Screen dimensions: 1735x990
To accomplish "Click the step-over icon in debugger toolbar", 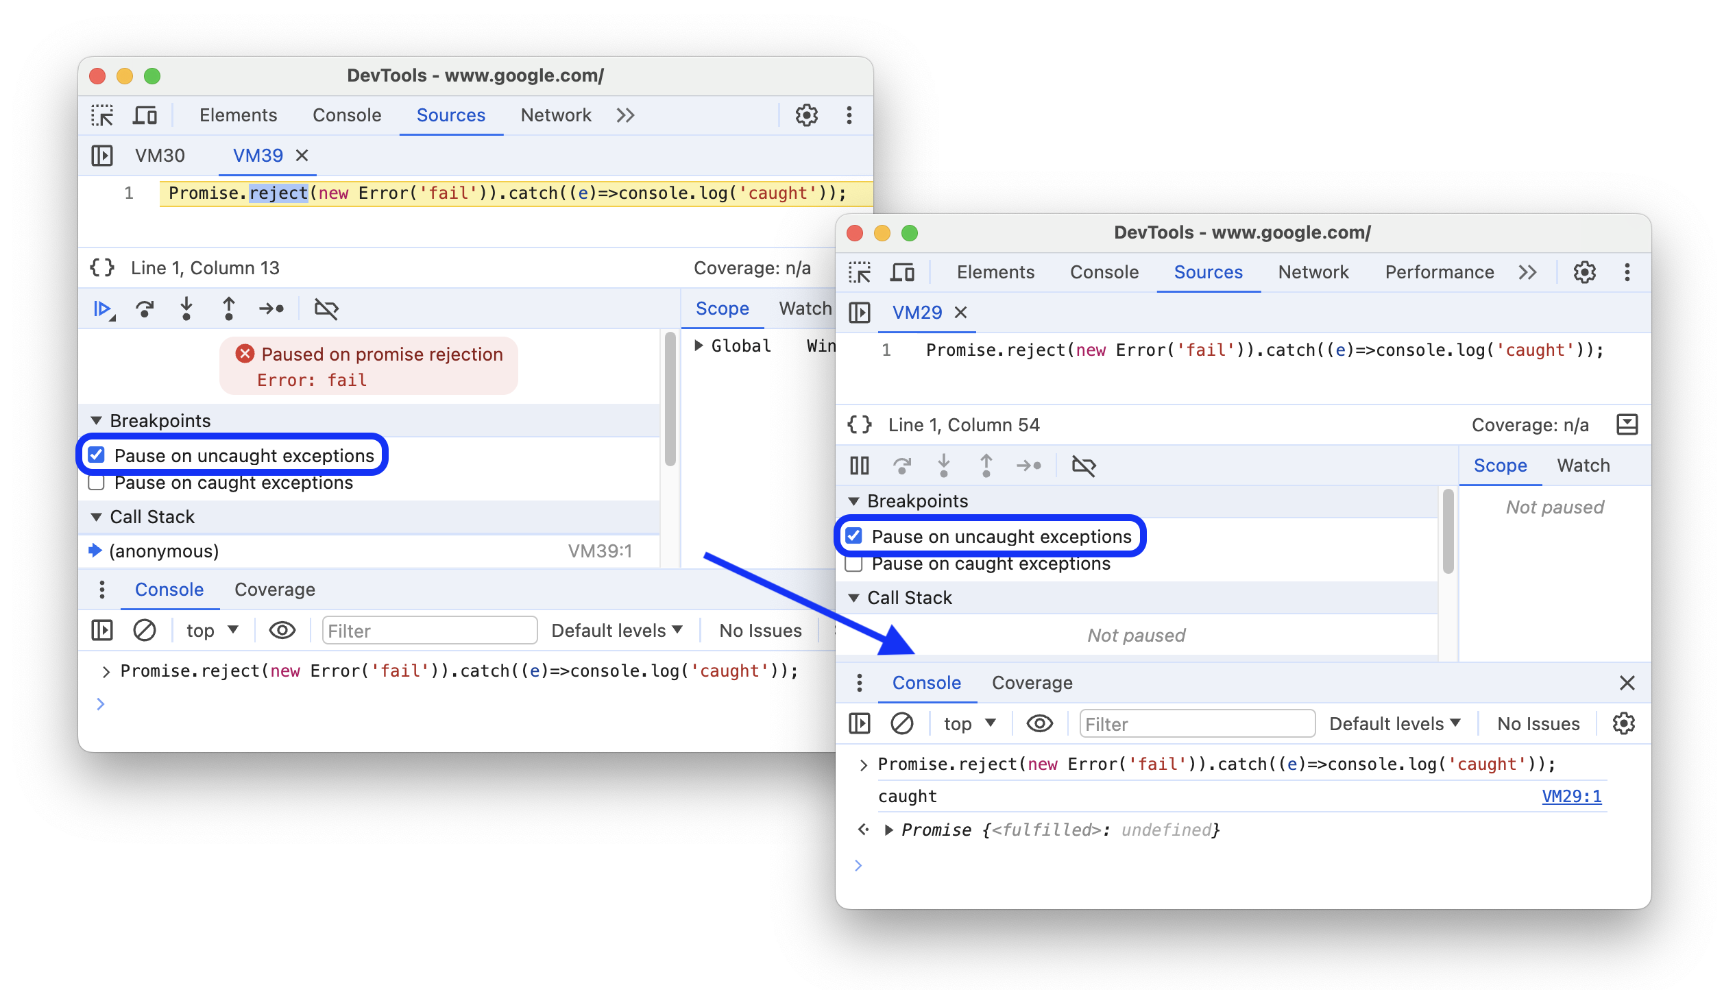I will click(x=145, y=310).
